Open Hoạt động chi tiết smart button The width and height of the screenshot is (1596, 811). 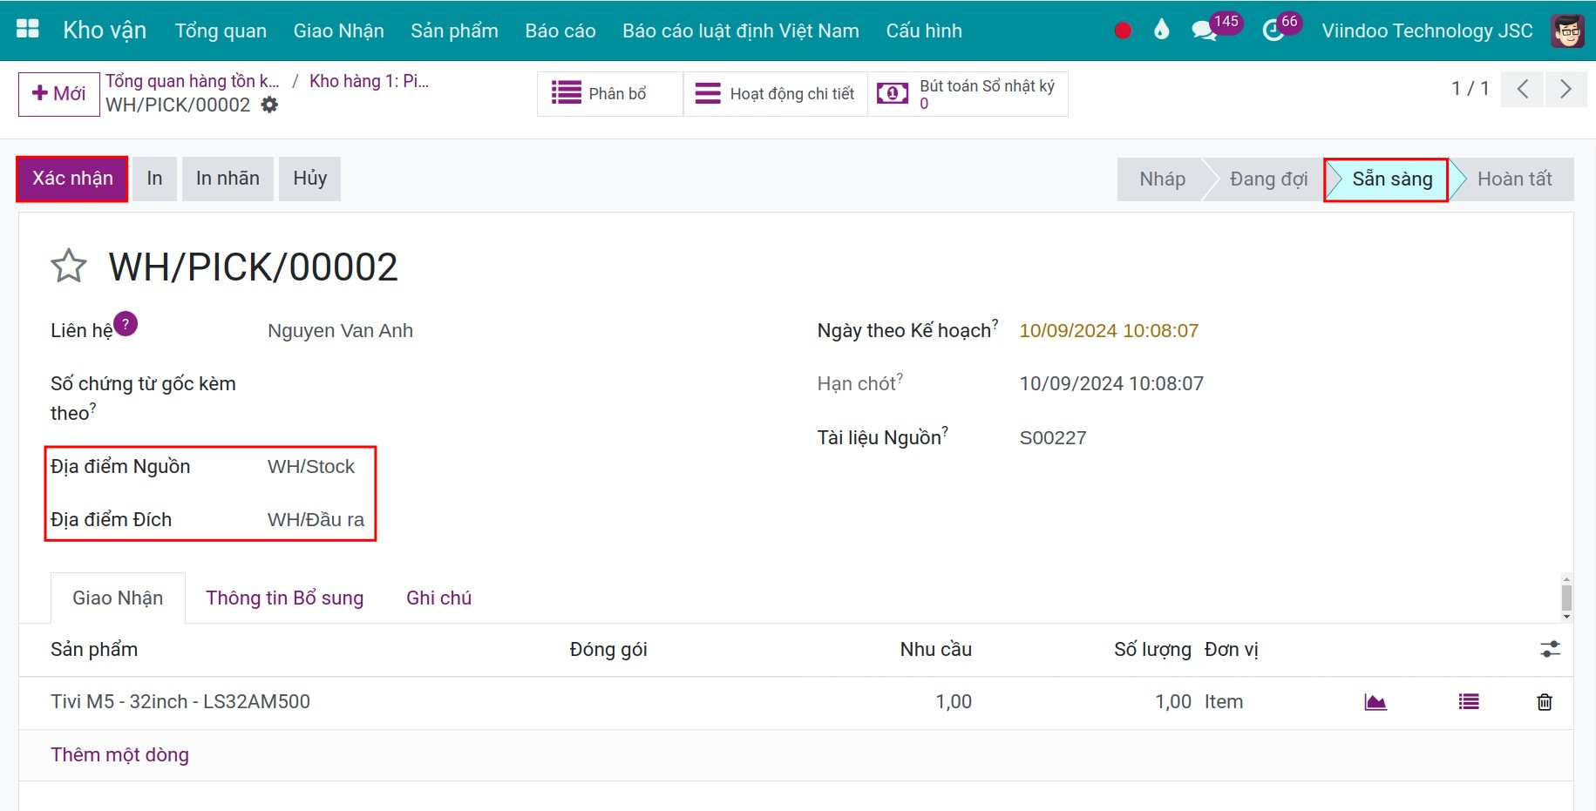tap(776, 93)
